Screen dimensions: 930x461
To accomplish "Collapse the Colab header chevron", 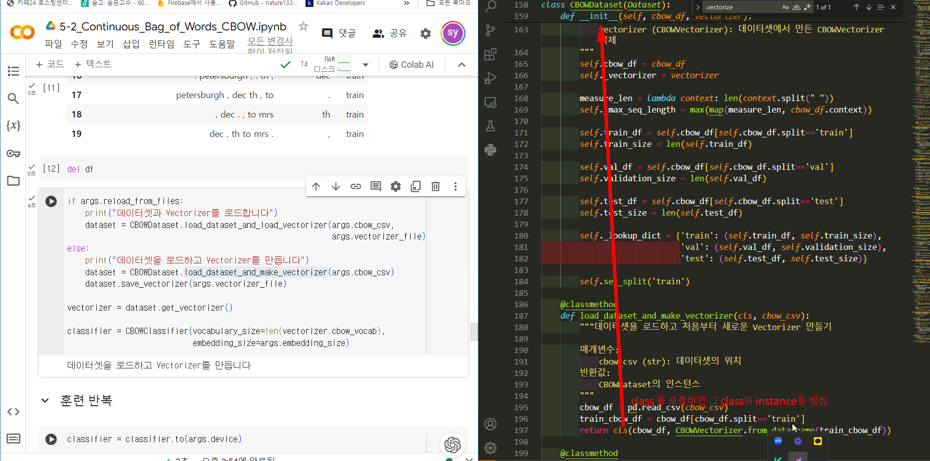I will [462, 65].
